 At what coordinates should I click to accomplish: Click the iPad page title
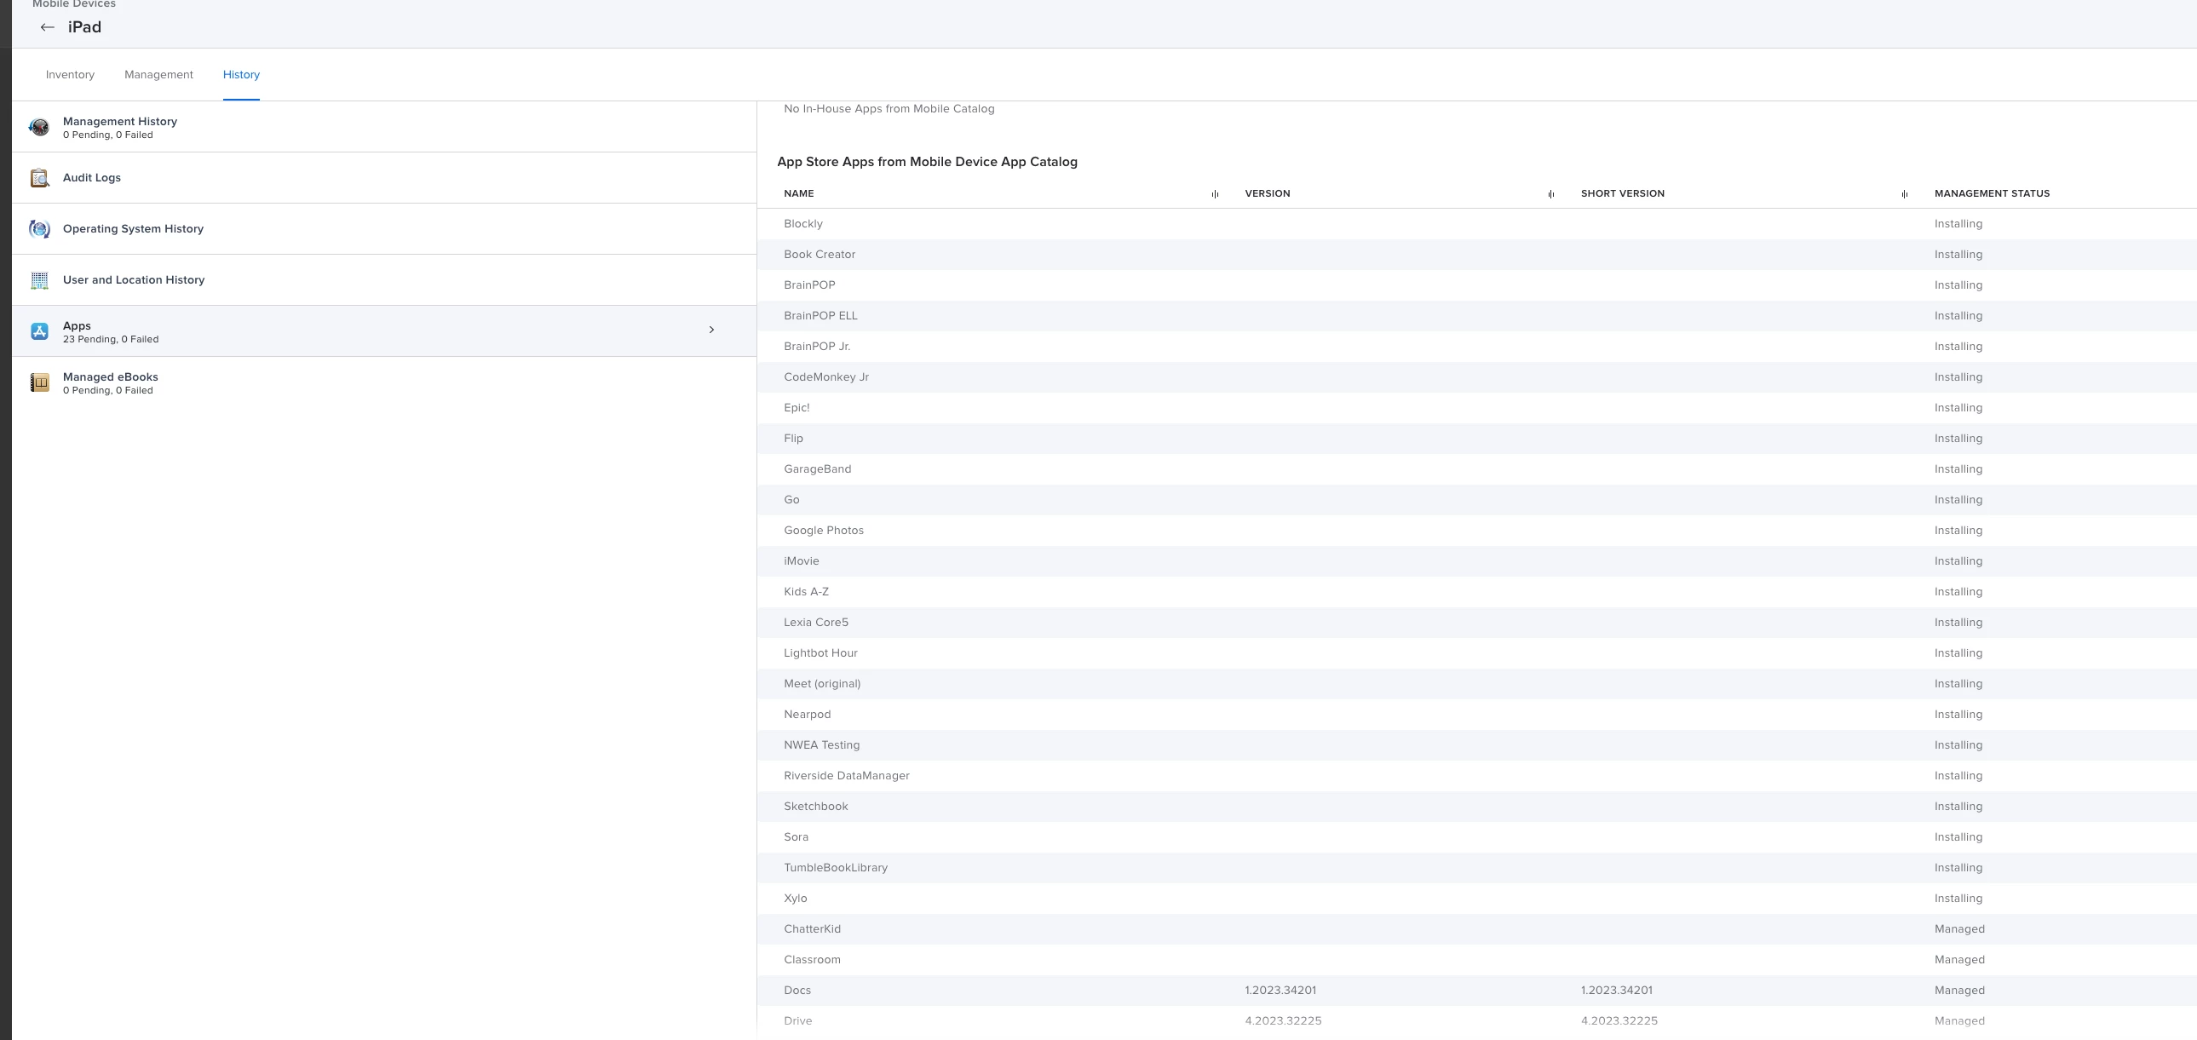point(84,27)
